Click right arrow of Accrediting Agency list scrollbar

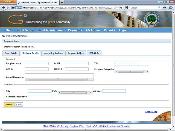pyautogui.click(x=92, y=79)
